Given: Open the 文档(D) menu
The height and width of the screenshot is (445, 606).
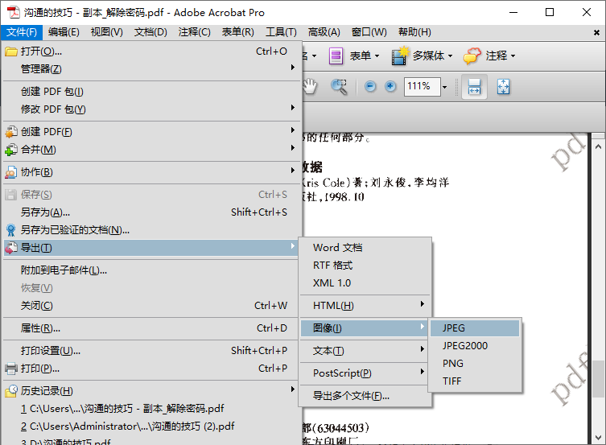Looking at the screenshot, I should (x=150, y=32).
